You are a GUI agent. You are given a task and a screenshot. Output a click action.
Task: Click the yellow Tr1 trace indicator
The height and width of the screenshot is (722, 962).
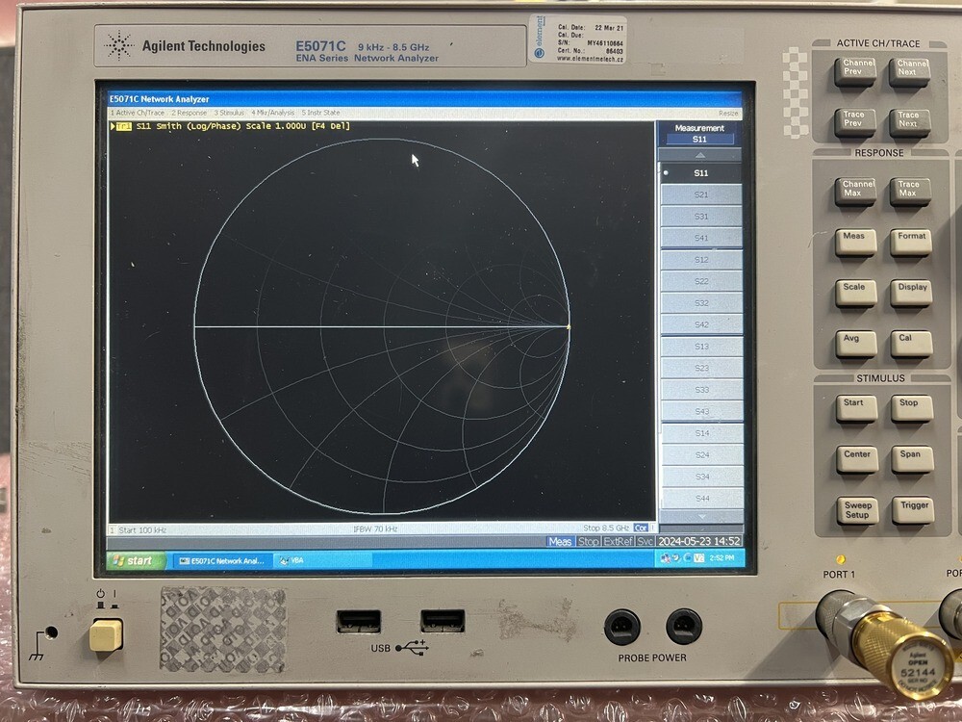(x=123, y=126)
